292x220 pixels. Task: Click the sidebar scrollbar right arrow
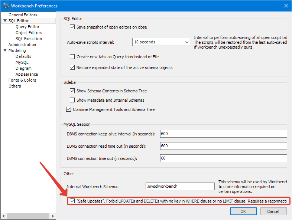[x=52, y=216]
